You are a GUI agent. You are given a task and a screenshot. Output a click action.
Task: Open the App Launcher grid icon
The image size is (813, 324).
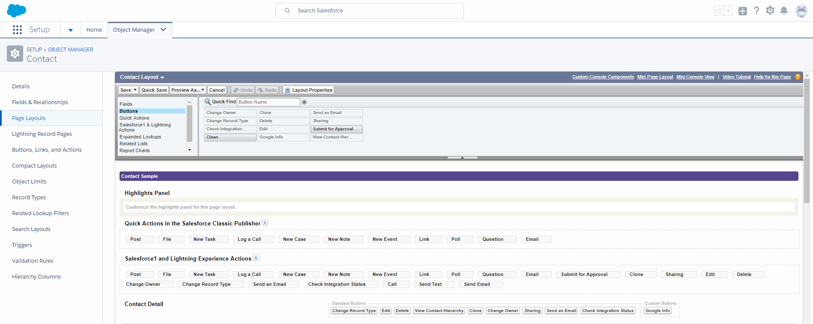(x=17, y=30)
